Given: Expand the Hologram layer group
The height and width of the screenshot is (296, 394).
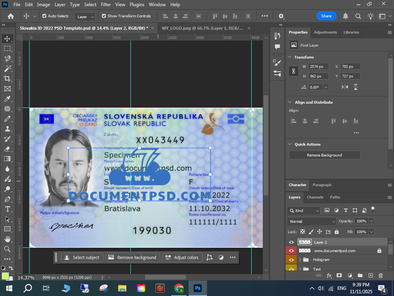Looking at the screenshot, I should point(300,260).
